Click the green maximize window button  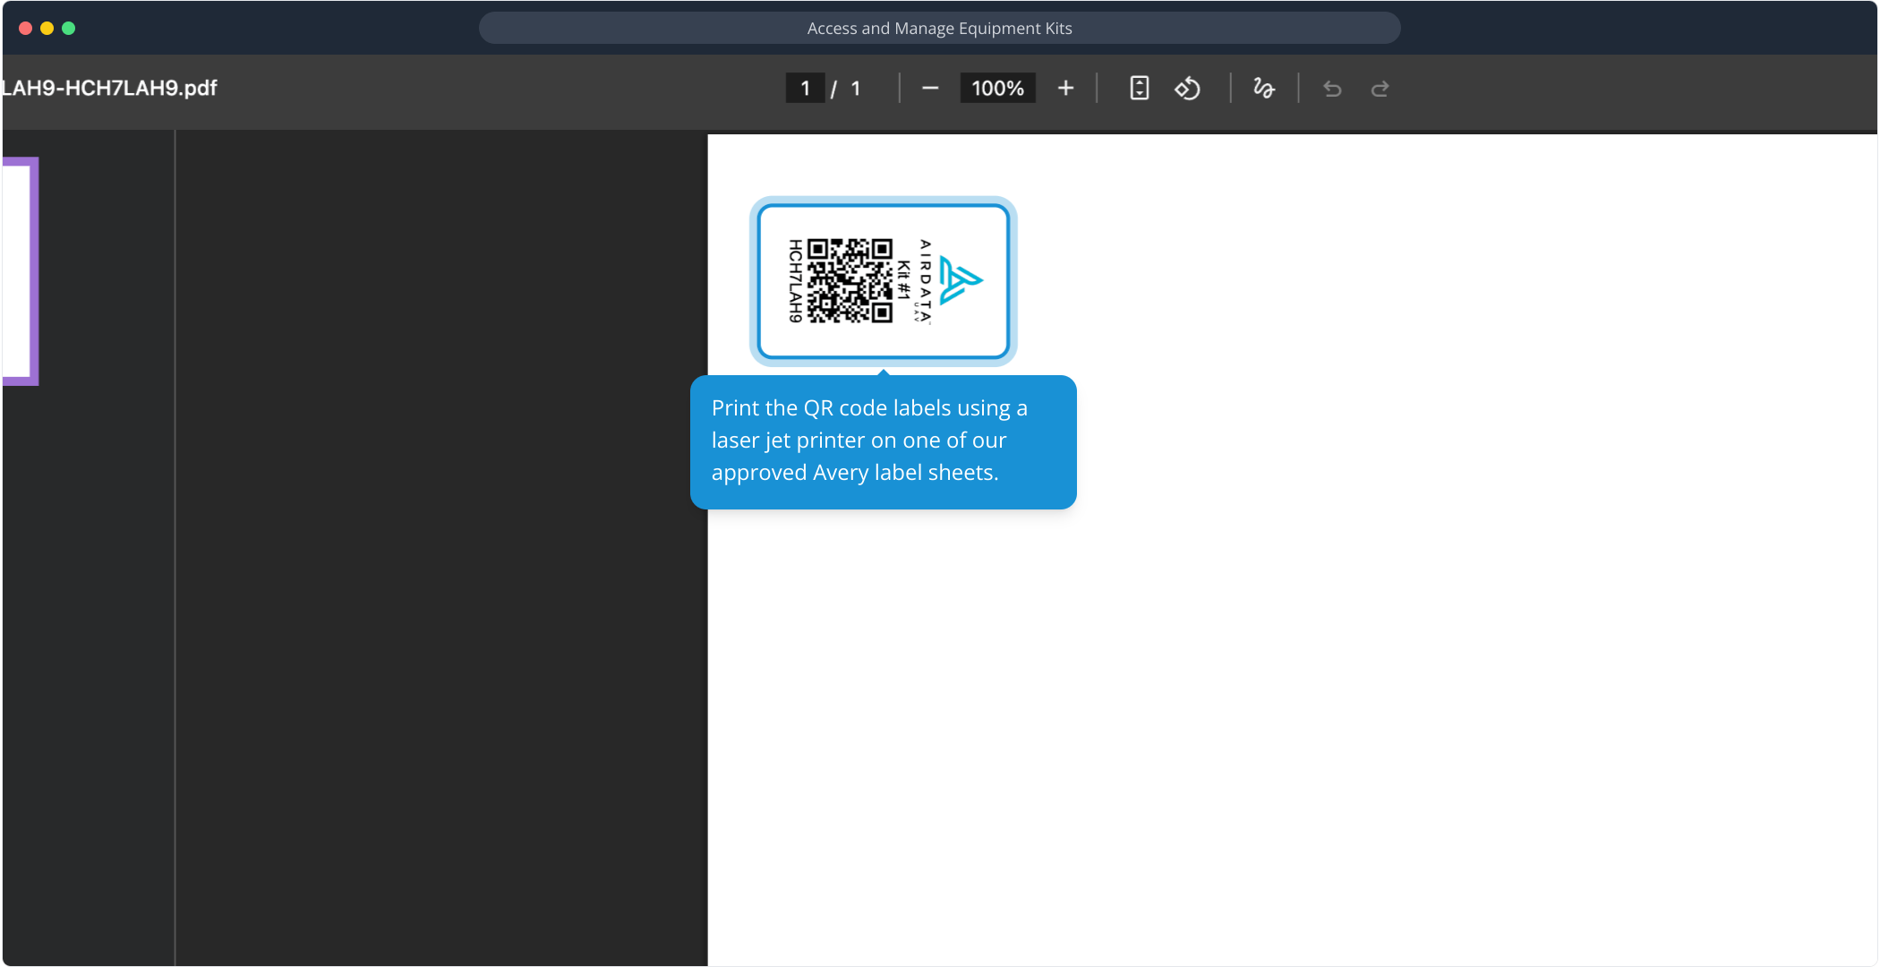coord(69,28)
